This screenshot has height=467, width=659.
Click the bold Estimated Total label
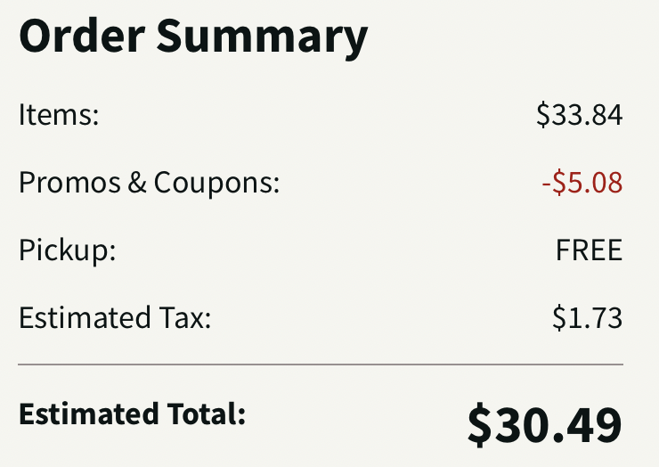[131, 414]
